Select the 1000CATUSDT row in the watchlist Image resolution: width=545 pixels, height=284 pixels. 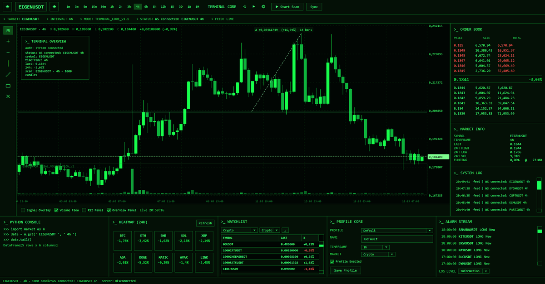click(270, 250)
